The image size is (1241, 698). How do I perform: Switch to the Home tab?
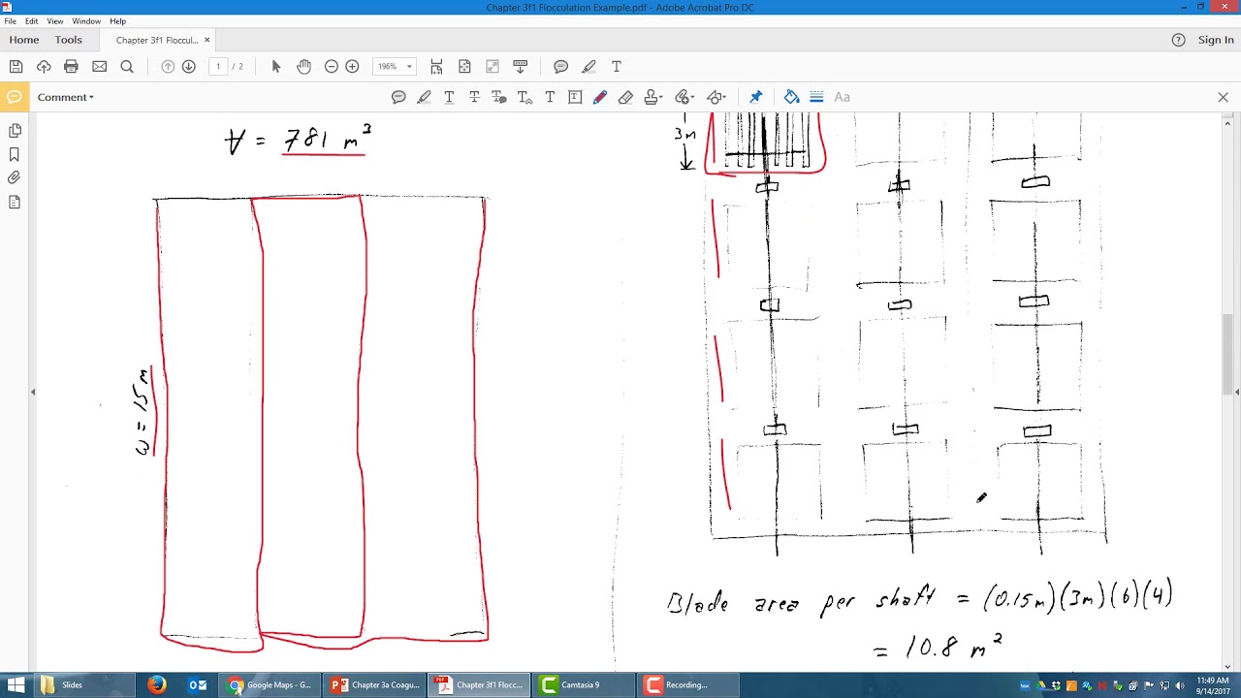pyautogui.click(x=24, y=40)
